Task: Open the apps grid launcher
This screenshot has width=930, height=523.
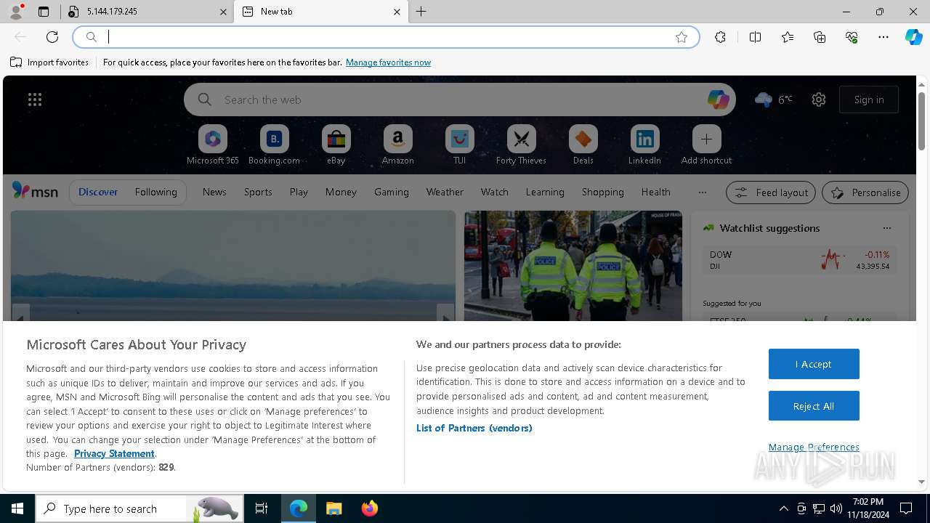Action: pos(35,100)
